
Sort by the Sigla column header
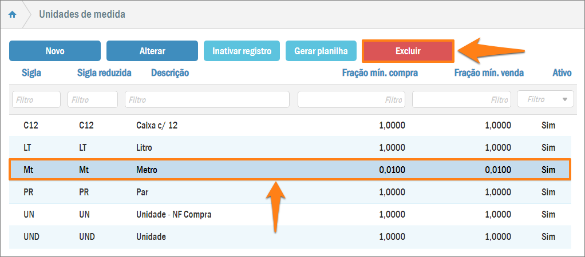[x=31, y=73]
